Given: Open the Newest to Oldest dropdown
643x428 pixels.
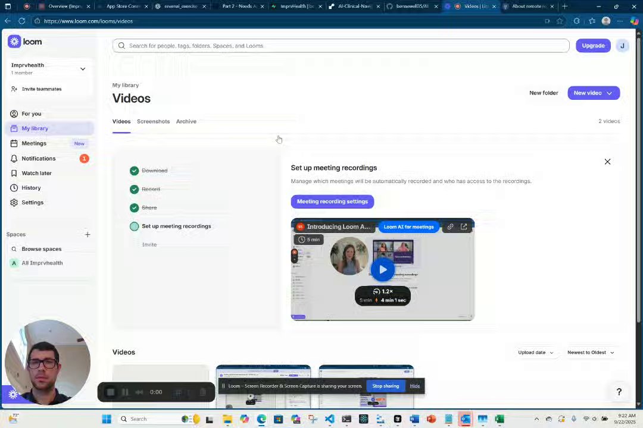Looking at the screenshot, I should click(591, 353).
